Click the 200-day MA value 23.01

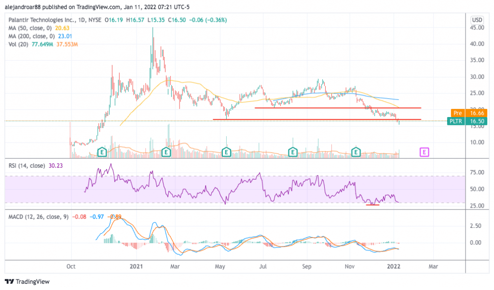65,36
